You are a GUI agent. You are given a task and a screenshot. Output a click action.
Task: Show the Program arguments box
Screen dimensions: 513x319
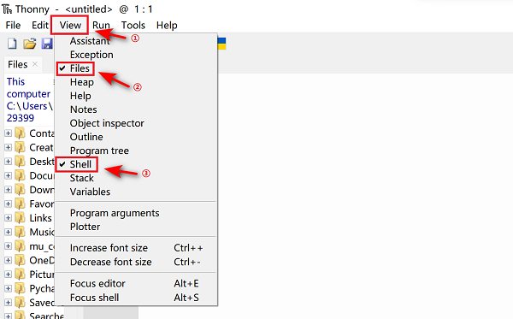(115, 213)
